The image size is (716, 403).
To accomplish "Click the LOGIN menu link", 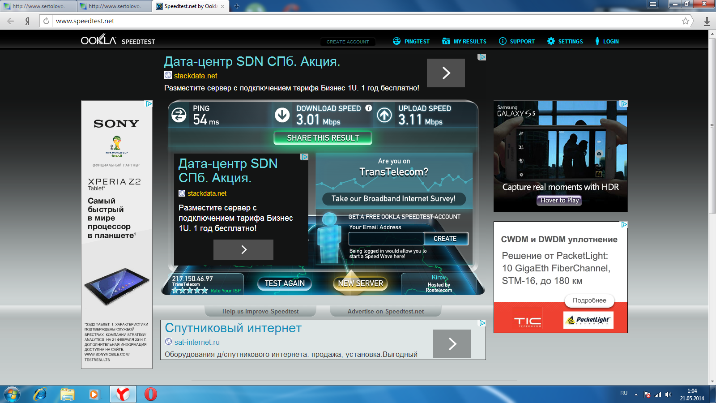I will 611,42.
